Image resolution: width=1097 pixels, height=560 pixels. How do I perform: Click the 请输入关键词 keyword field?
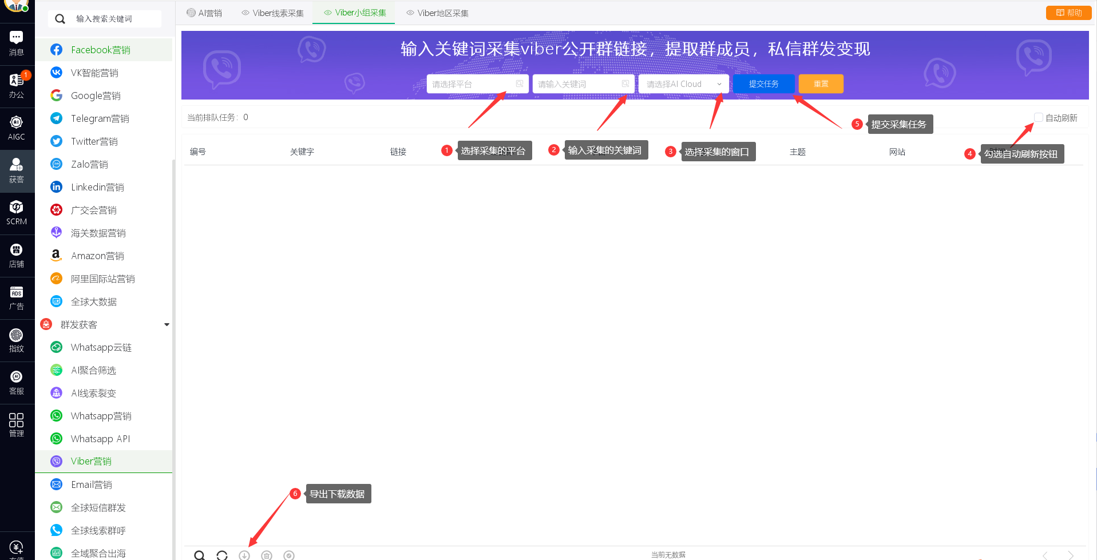583,84
